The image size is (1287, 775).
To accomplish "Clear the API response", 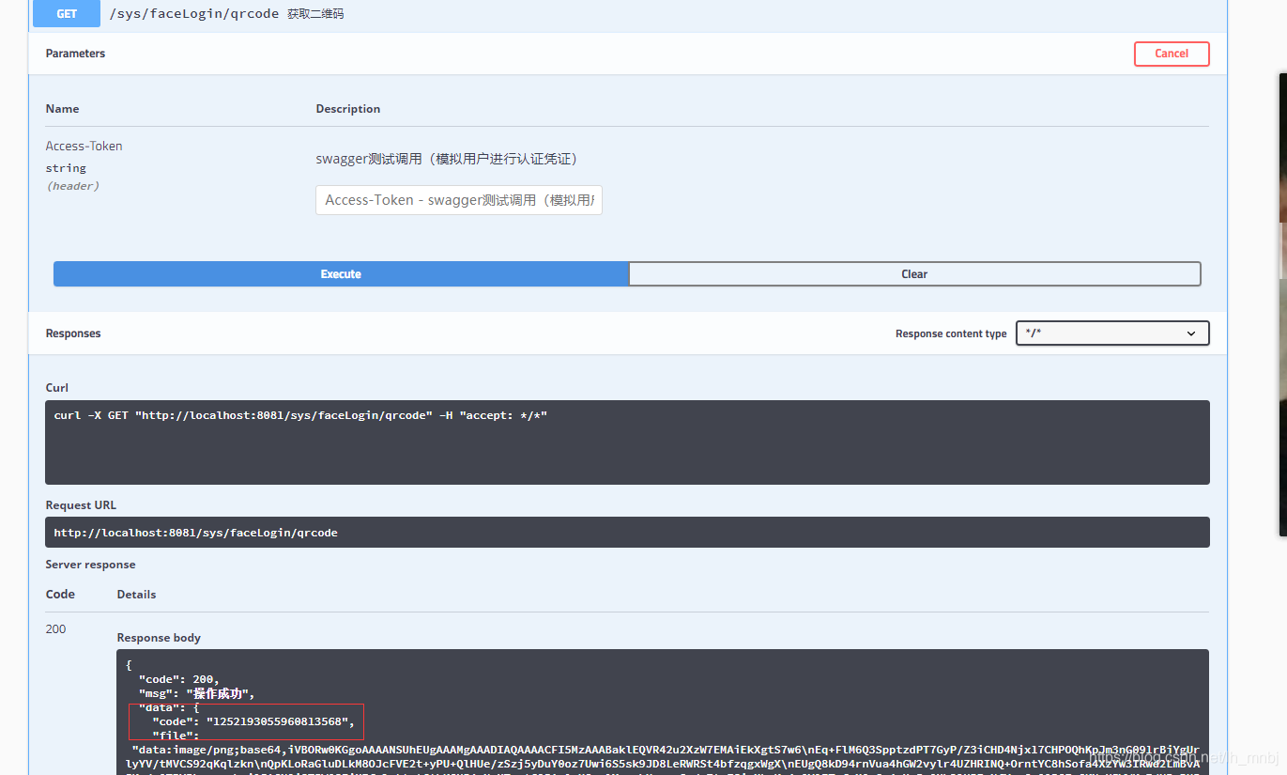I will click(x=914, y=274).
